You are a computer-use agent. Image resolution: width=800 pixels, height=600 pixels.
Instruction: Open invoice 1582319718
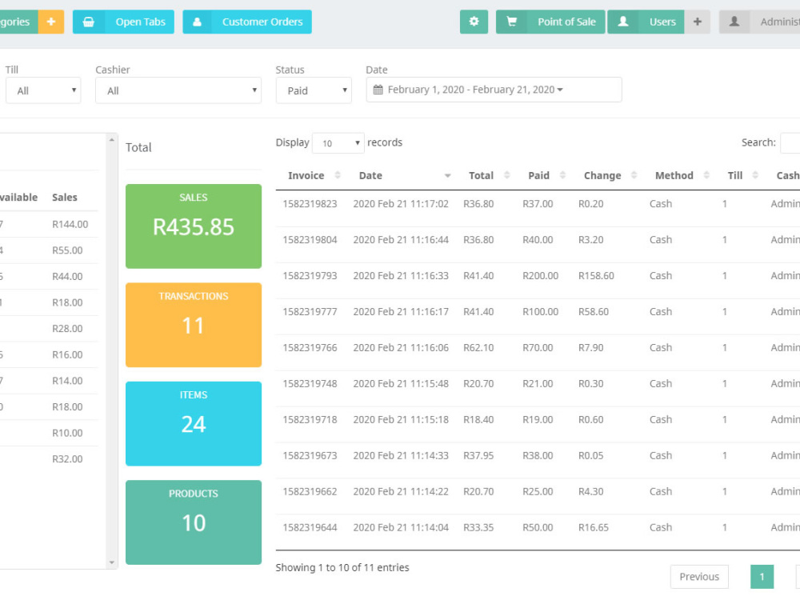310,419
